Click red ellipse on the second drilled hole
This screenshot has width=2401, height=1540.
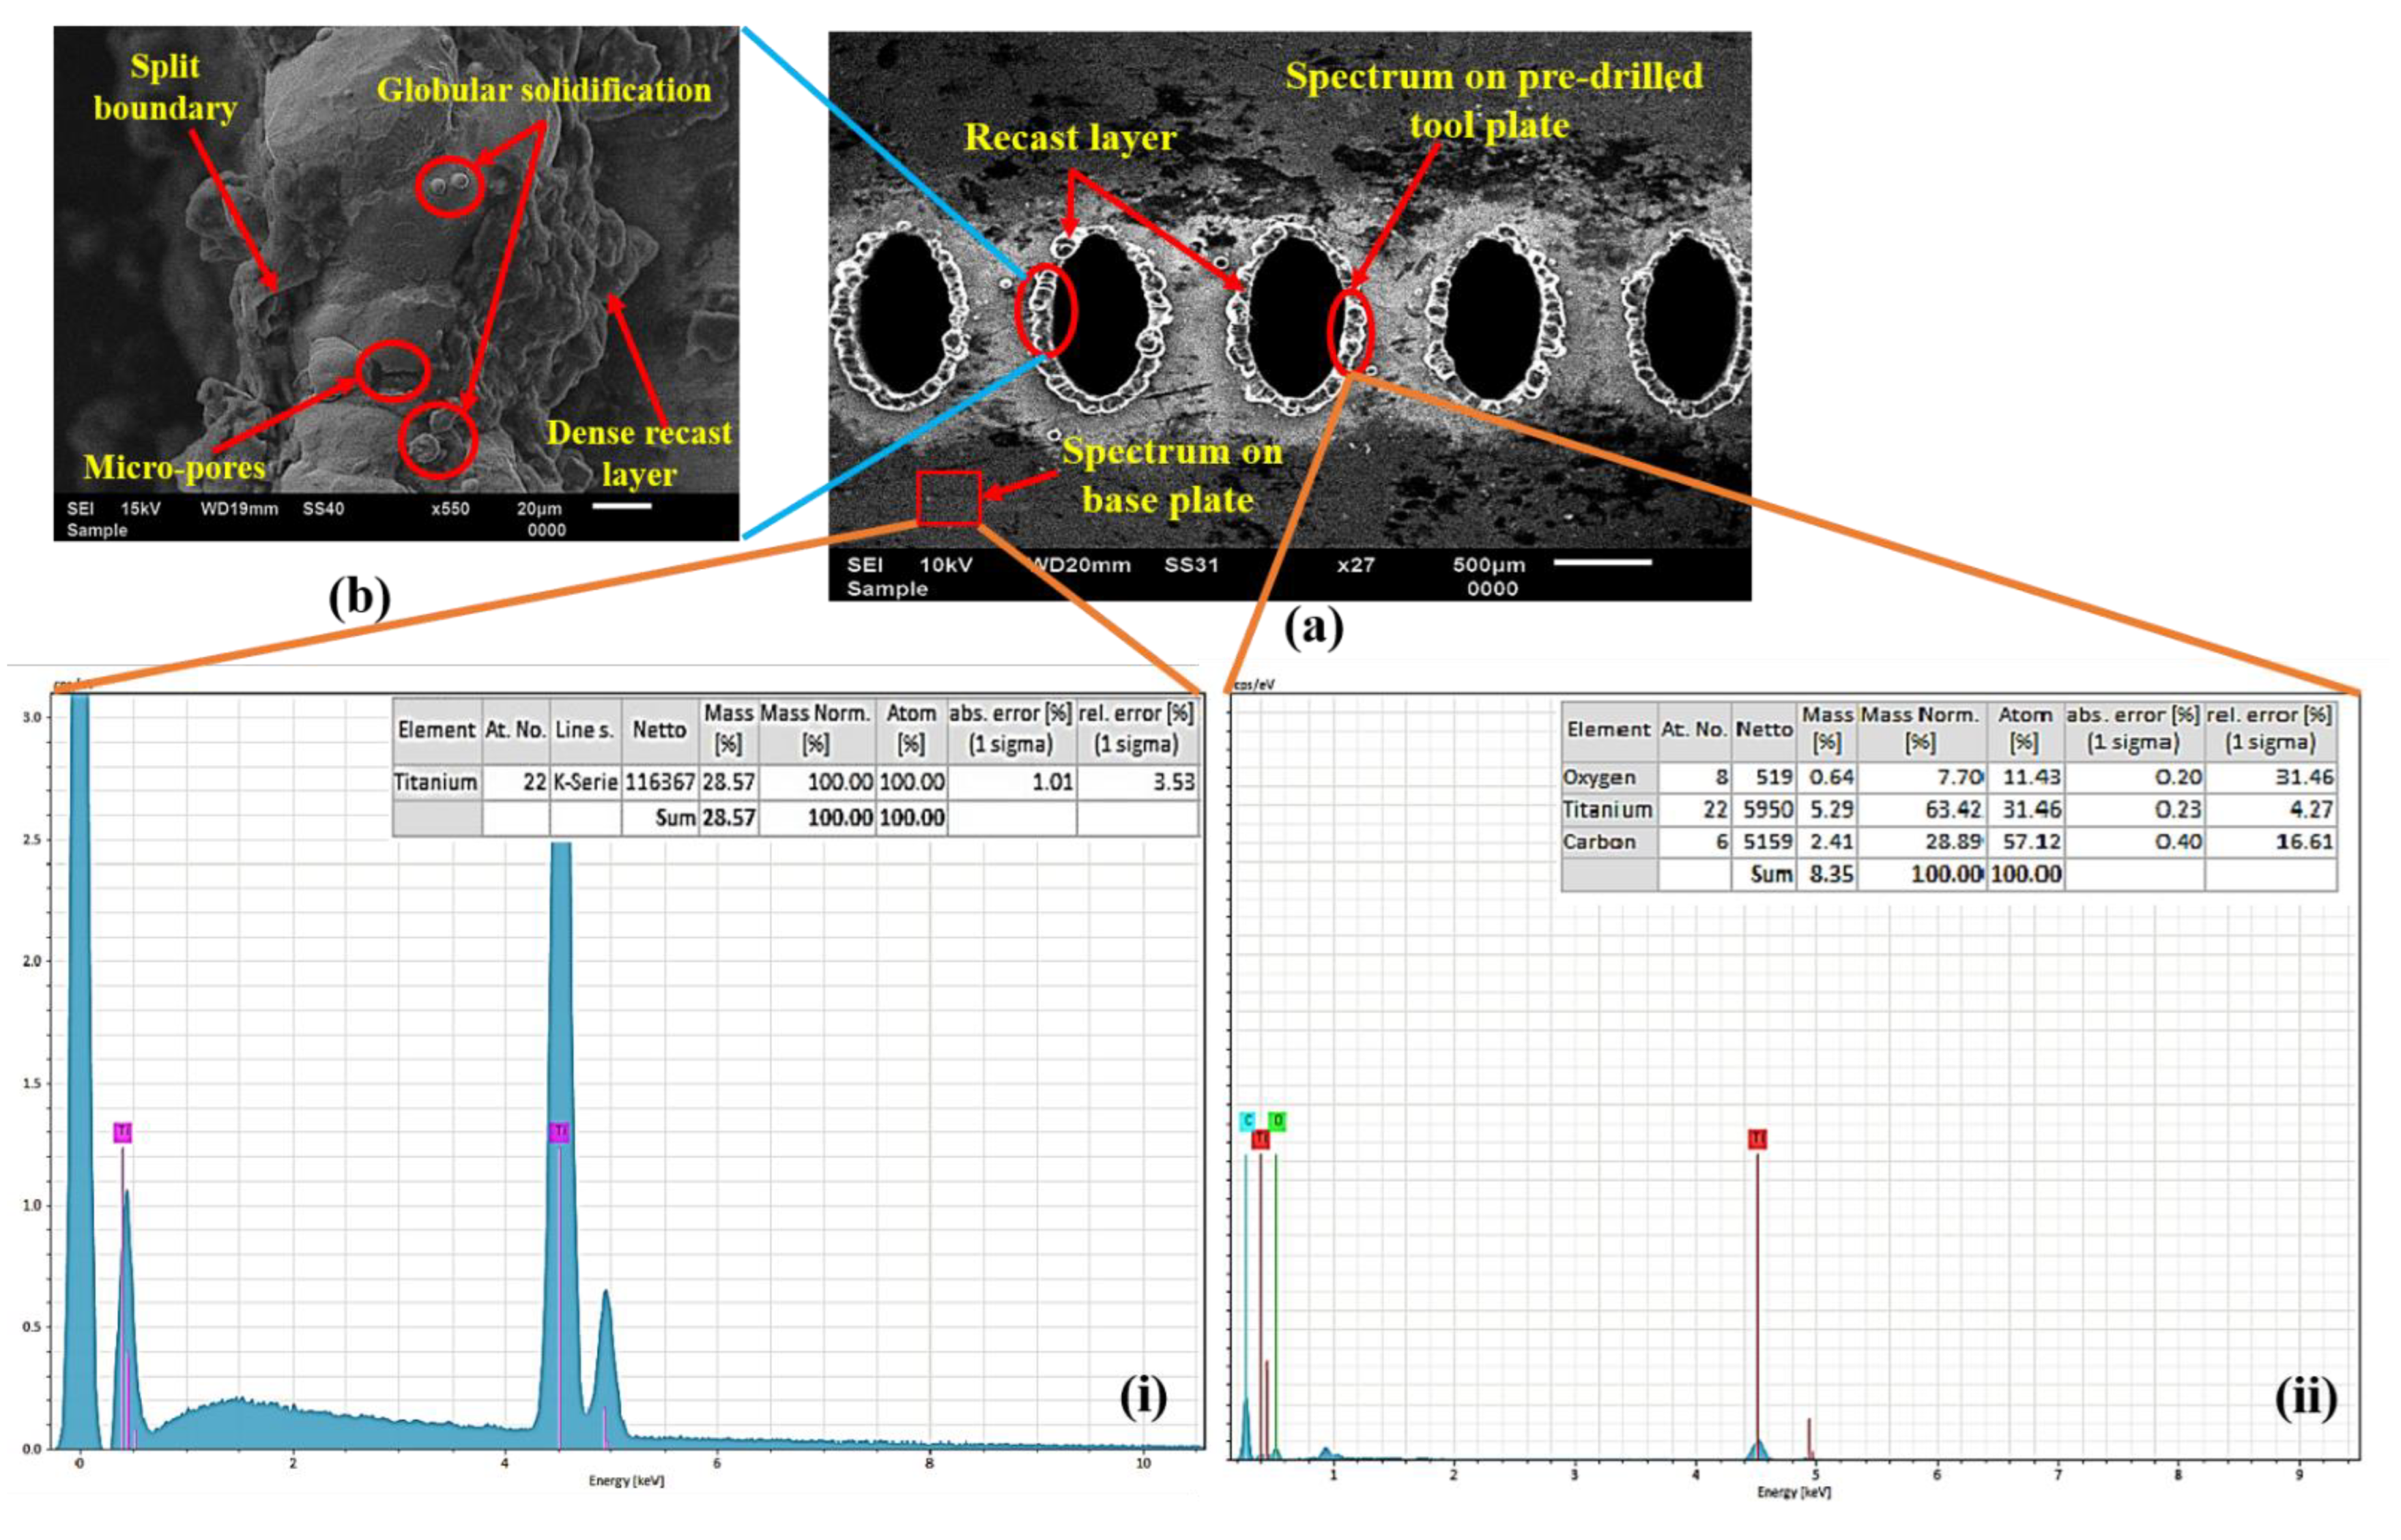(x=1047, y=310)
